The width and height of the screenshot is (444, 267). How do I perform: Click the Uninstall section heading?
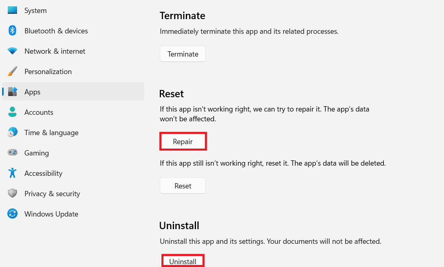[179, 225]
